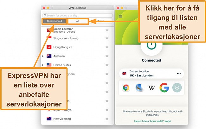This screenshot has width=206, height=129.
Task: Select the Australia location row
Action: tap(78, 56)
